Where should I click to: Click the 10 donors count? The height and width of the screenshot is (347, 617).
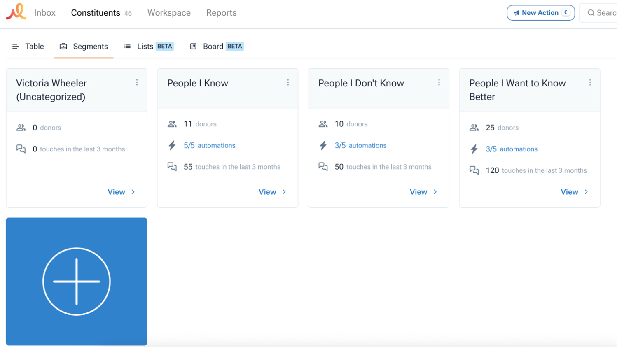351,124
